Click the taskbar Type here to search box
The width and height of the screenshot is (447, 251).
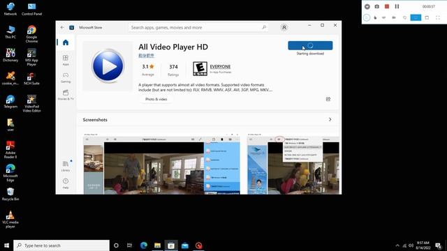coord(61,245)
